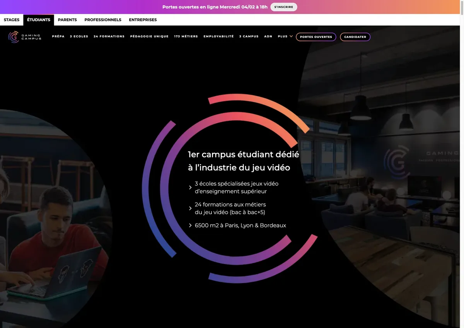Go to the ENTREPRISES tab

[143, 20]
